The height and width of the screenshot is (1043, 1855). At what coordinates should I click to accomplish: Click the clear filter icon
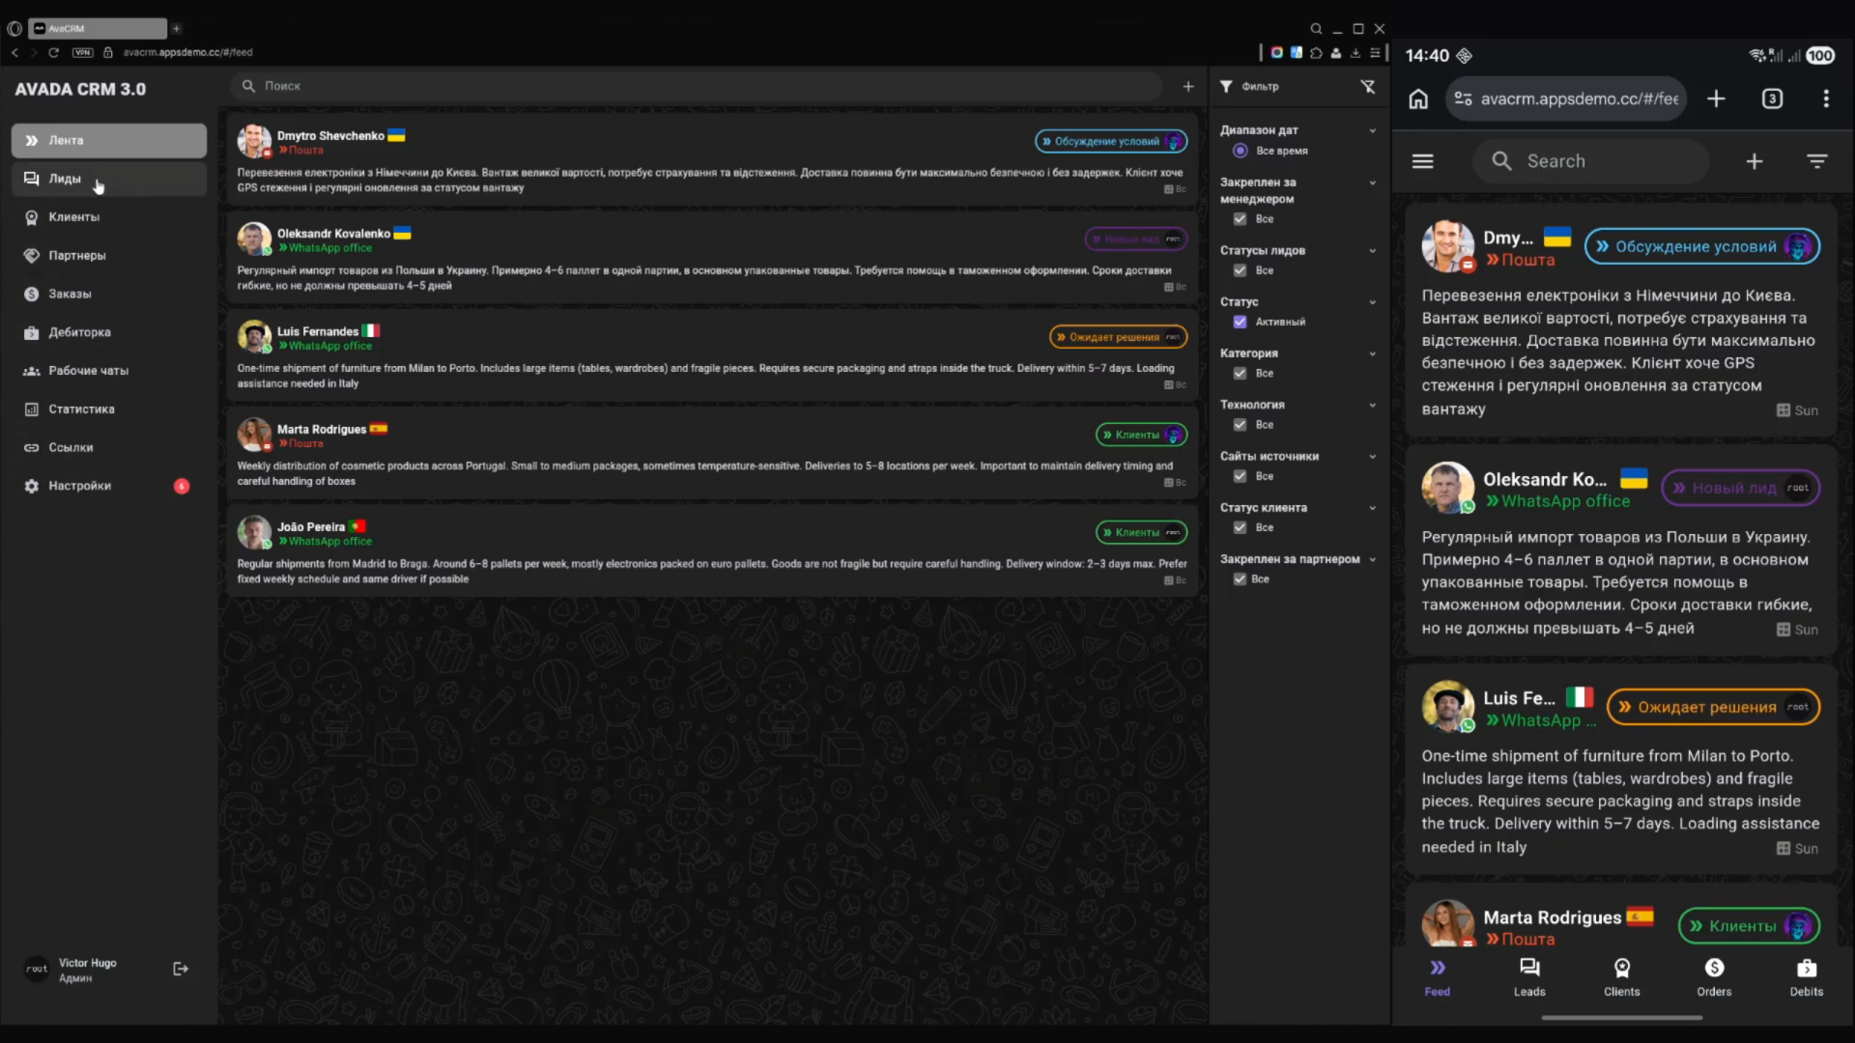[x=1368, y=87]
